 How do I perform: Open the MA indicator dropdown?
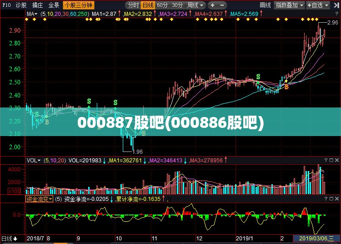32,14
